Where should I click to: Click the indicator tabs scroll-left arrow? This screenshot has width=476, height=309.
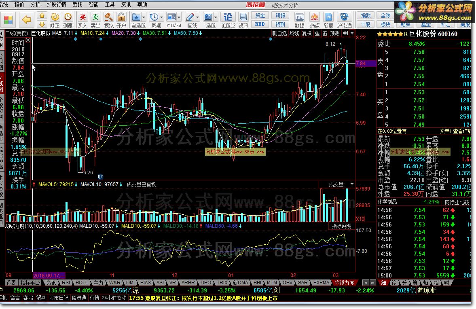click(365, 283)
